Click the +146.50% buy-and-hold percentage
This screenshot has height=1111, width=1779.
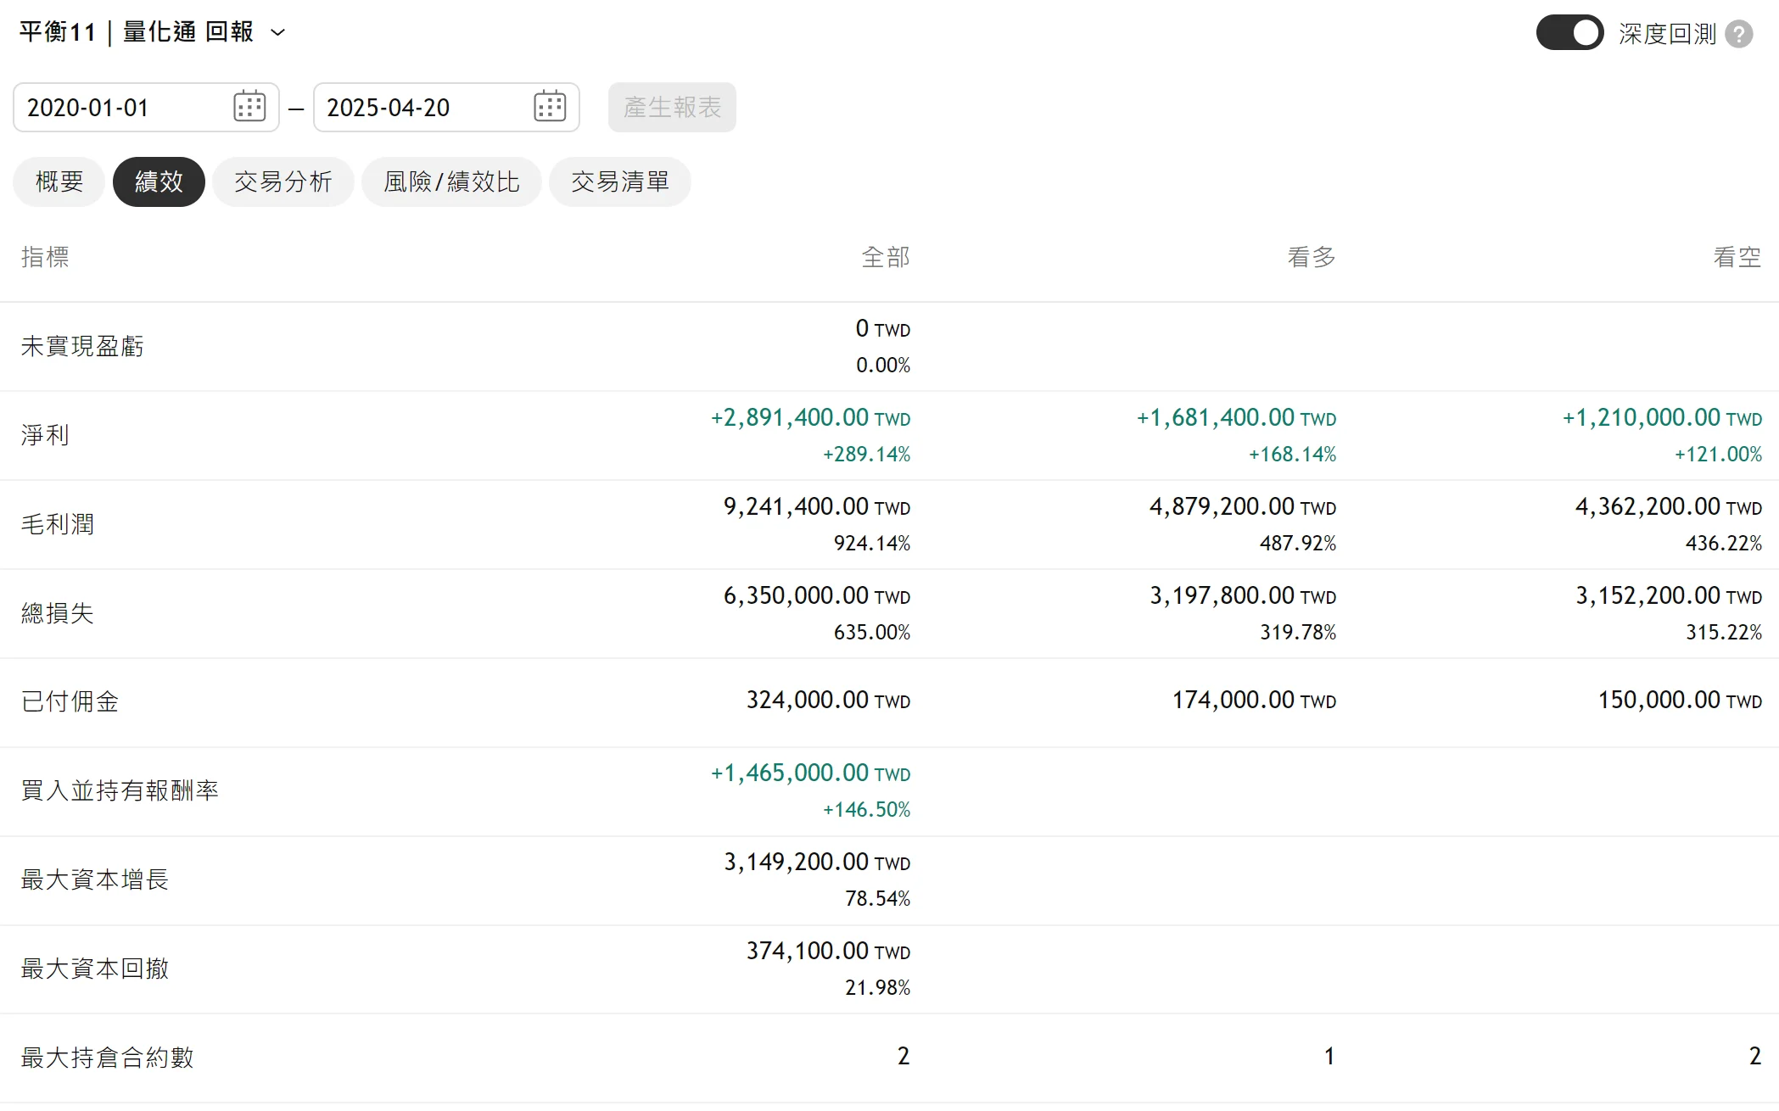tap(866, 810)
